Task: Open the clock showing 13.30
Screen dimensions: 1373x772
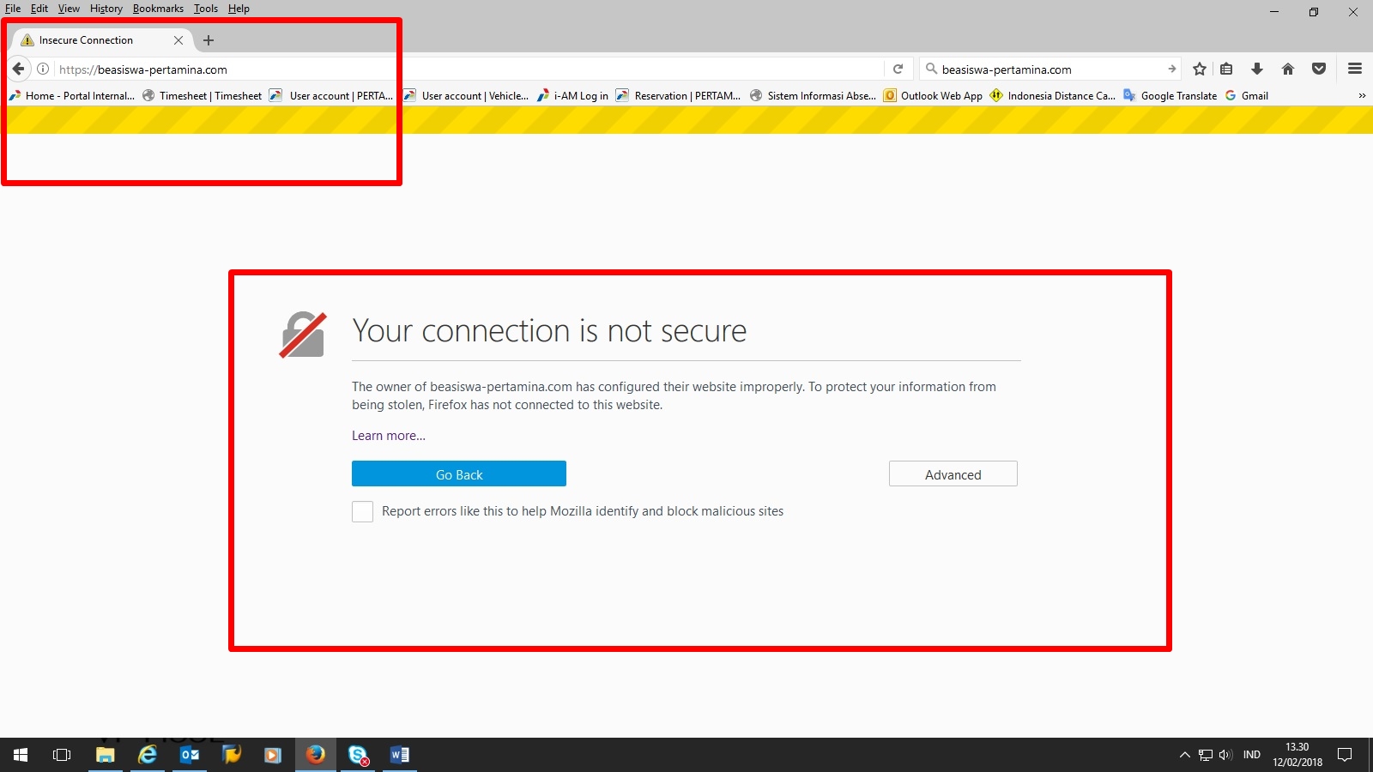Action: tap(1297, 755)
